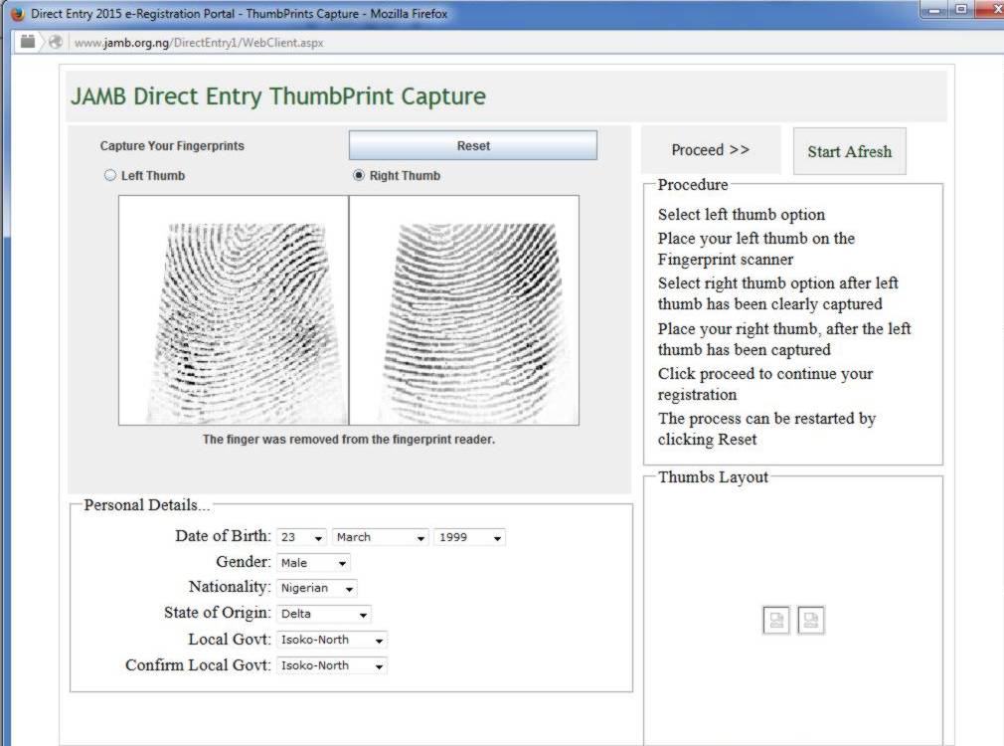Click the JAMB Direct Entry ThumbPrint Capture heading
Screen dimensions: 1004x746
coord(278,96)
